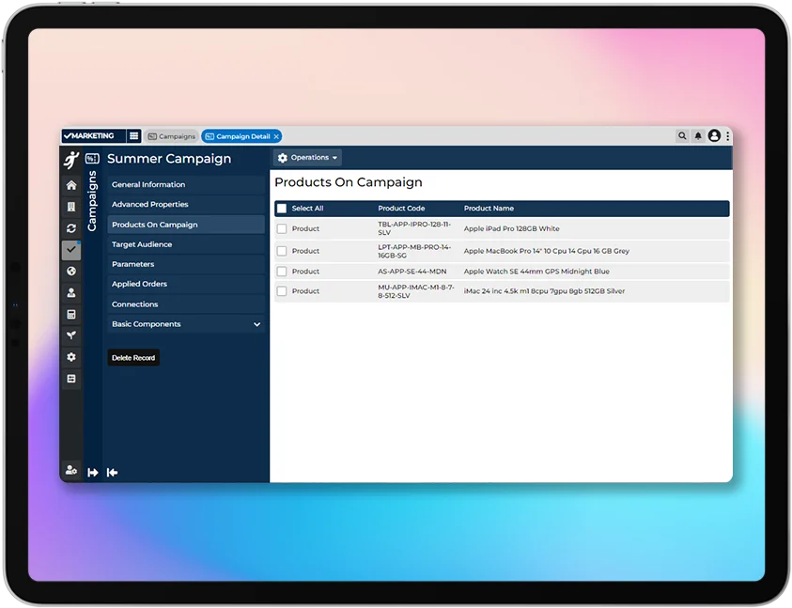Click the user profile avatar icon
Viewport: 792px width, 608px height.
click(714, 136)
